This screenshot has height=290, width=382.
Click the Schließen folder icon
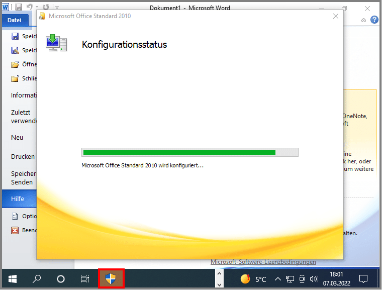[15, 78]
